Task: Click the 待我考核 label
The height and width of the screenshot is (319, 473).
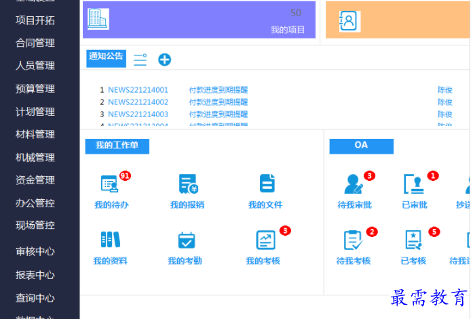Action: (x=354, y=261)
